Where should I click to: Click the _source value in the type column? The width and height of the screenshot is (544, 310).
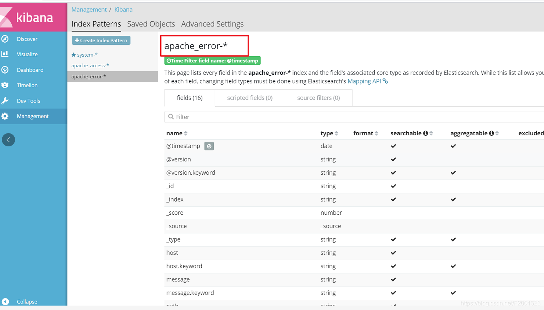(331, 226)
